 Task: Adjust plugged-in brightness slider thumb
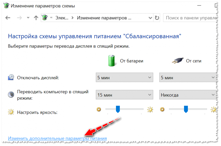(186, 109)
